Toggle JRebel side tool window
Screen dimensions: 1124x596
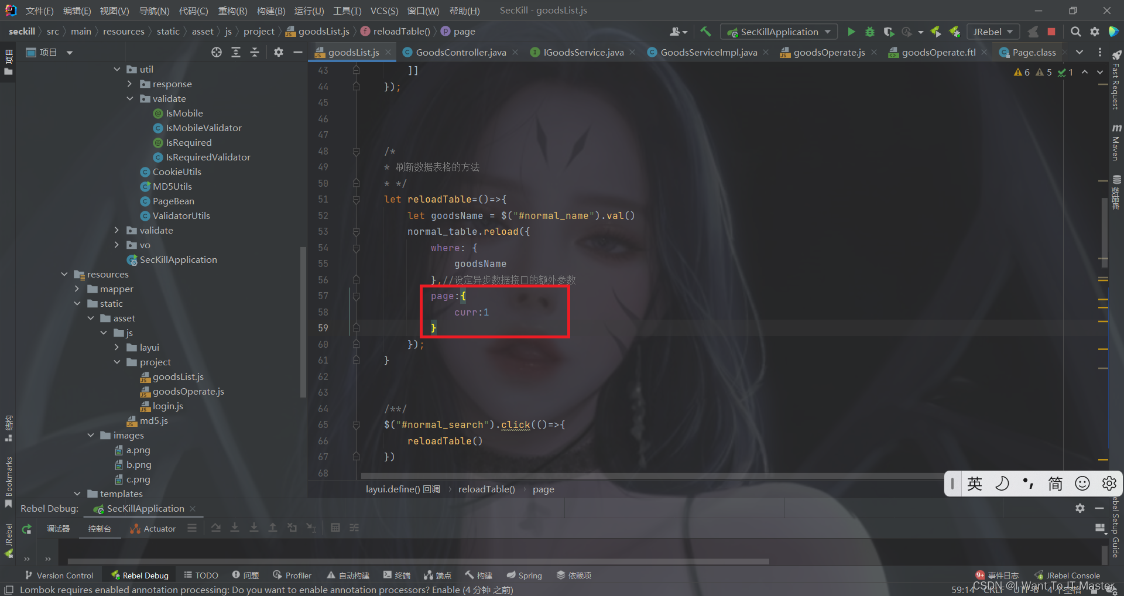click(x=8, y=540)
